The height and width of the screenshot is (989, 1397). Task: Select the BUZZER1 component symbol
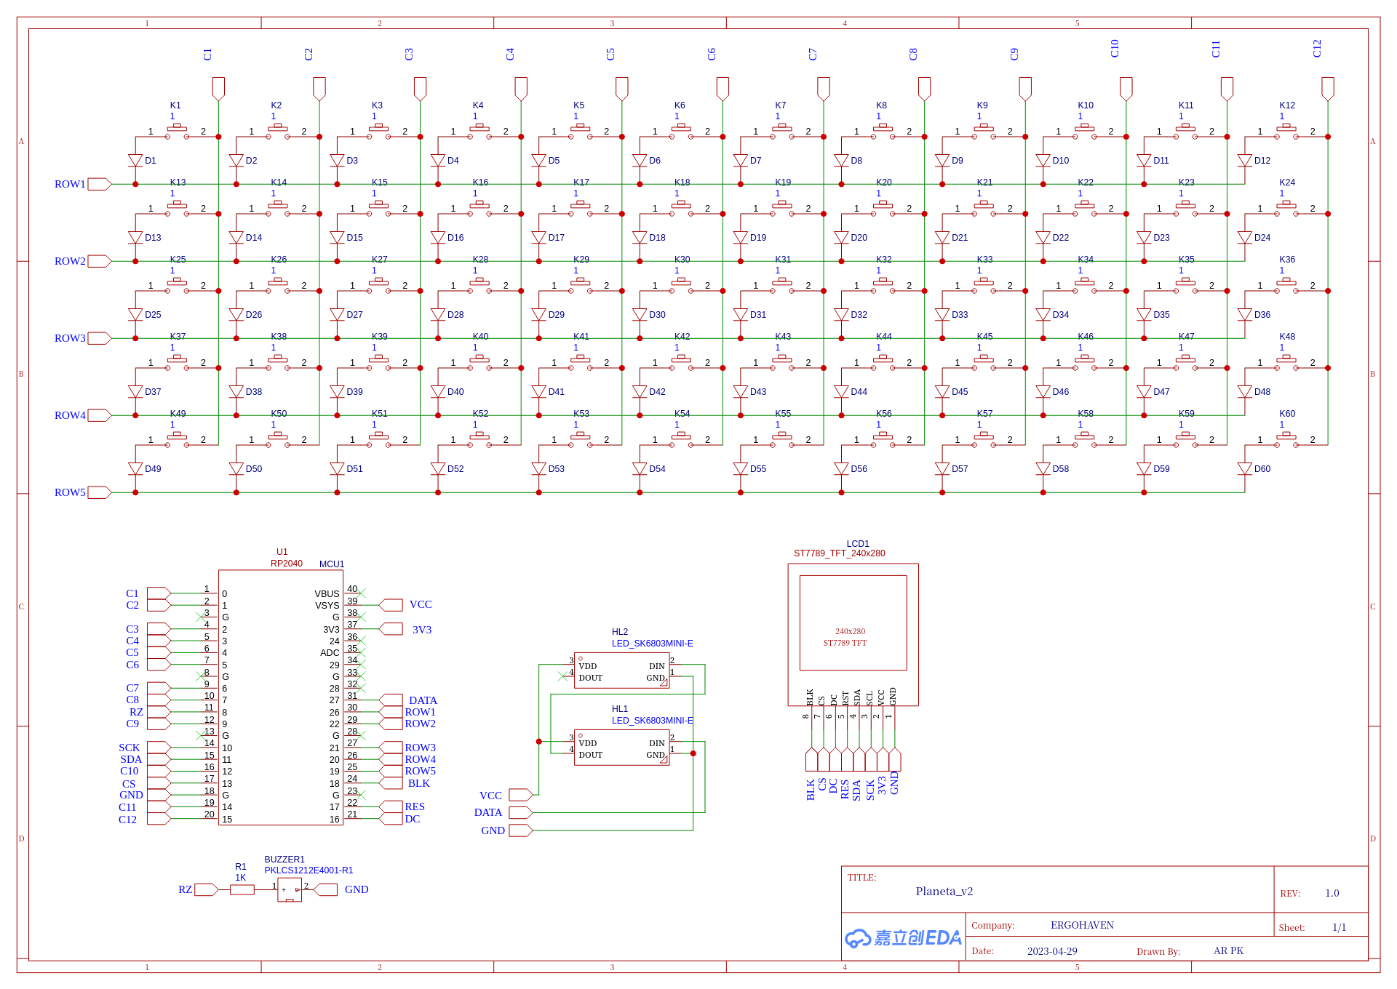[x=290, y=889]
